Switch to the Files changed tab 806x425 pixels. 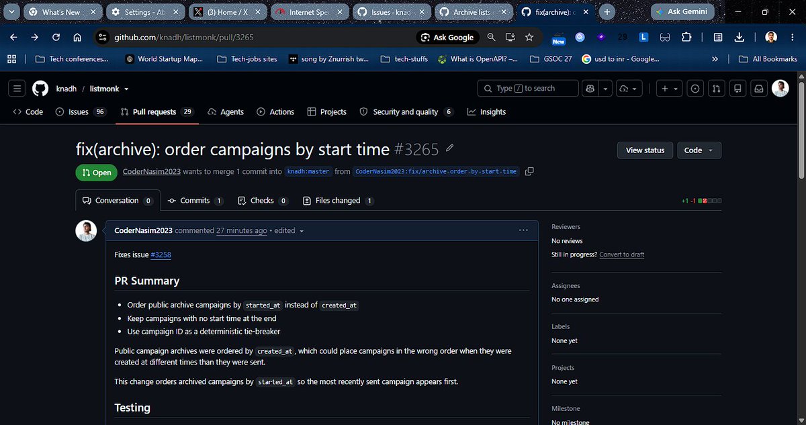click(339, 201)
